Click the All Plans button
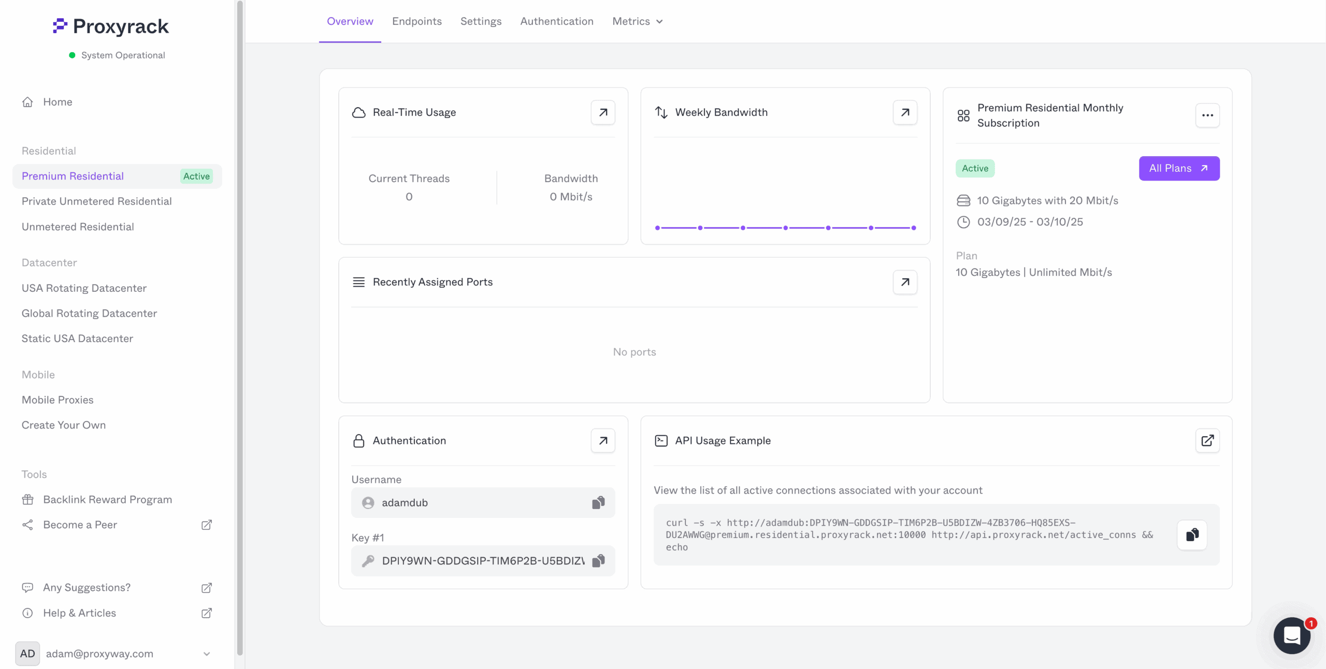 [1179, 168]
